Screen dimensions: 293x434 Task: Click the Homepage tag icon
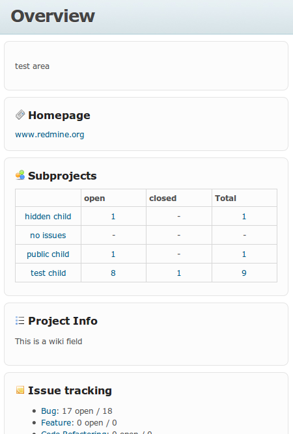[20, 115]
